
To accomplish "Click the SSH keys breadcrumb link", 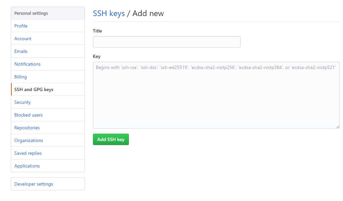I will (109, 13).
